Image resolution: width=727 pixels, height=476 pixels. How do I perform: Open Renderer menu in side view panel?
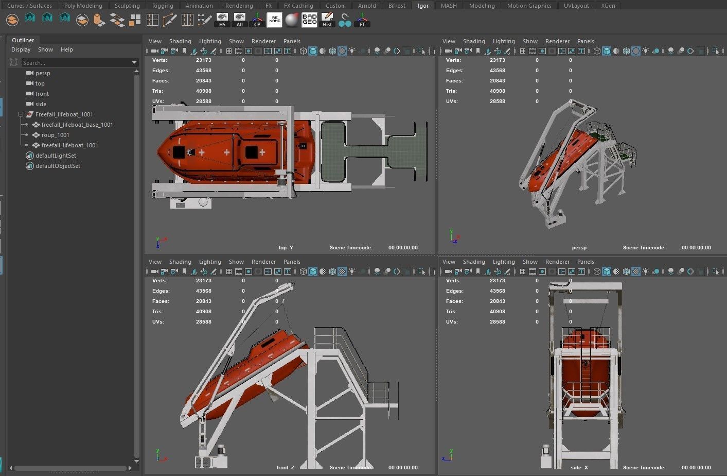557,262
